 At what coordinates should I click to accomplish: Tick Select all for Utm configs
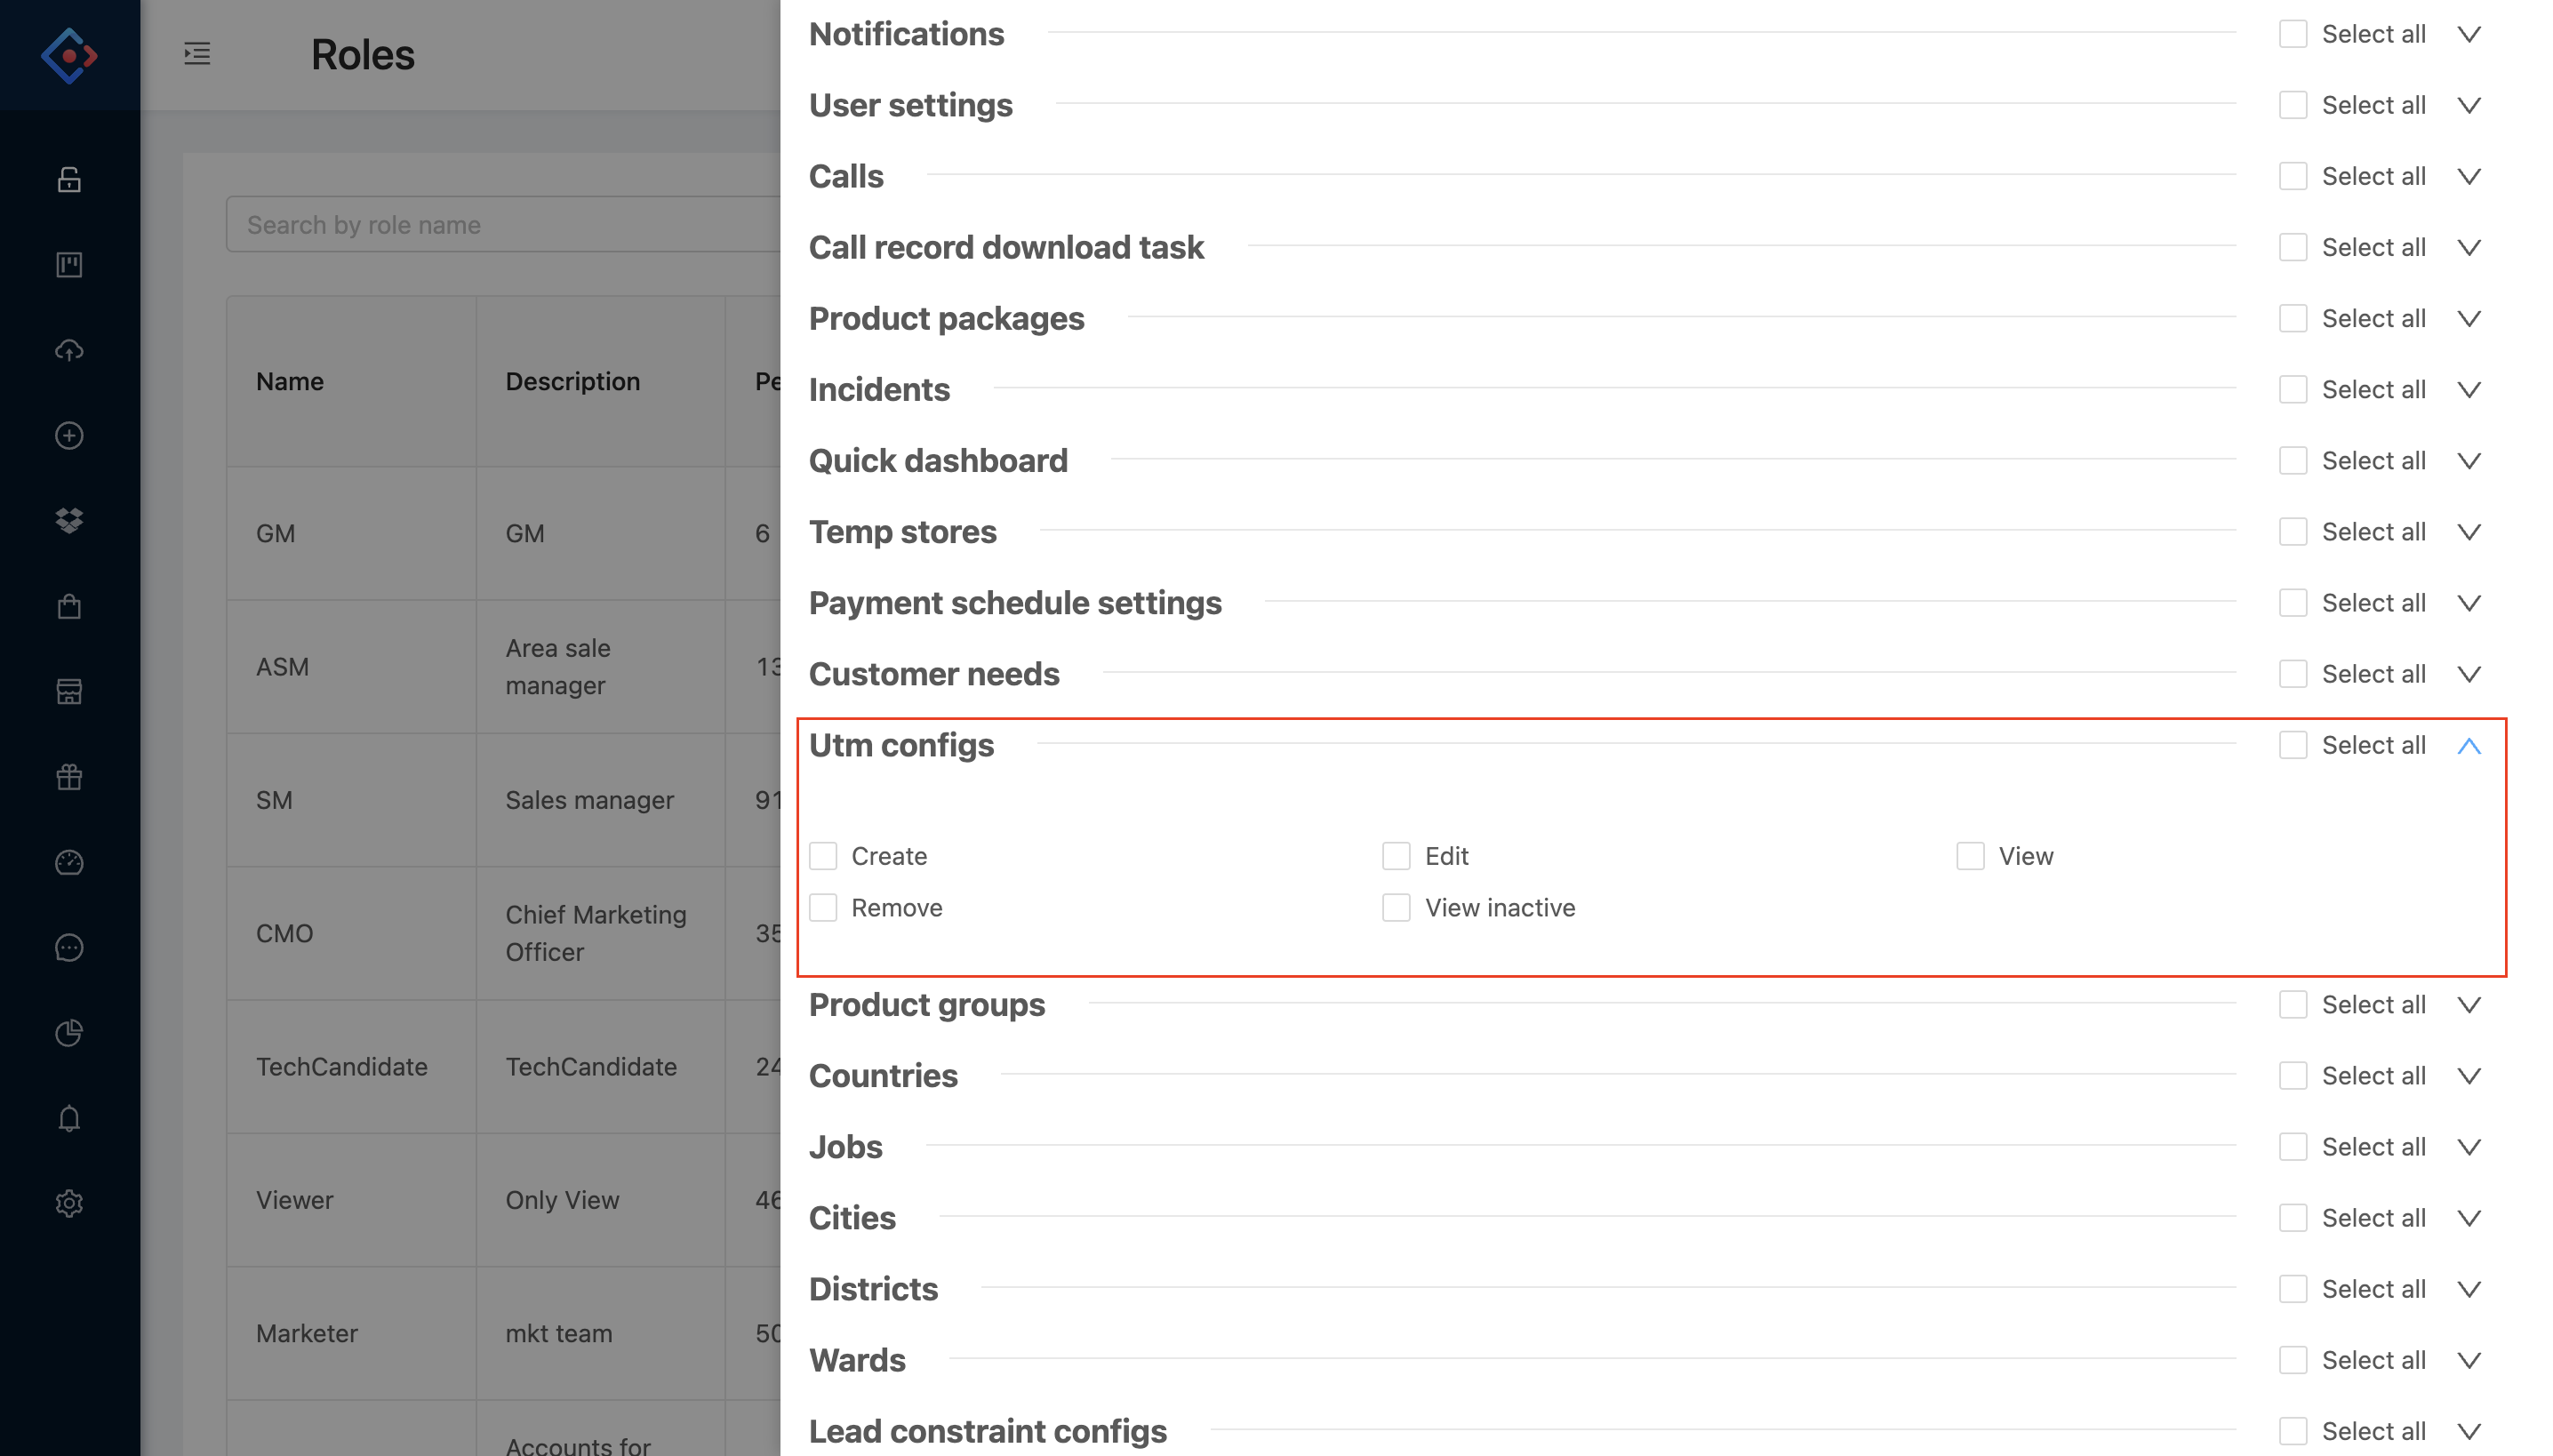click(2292, 745)
